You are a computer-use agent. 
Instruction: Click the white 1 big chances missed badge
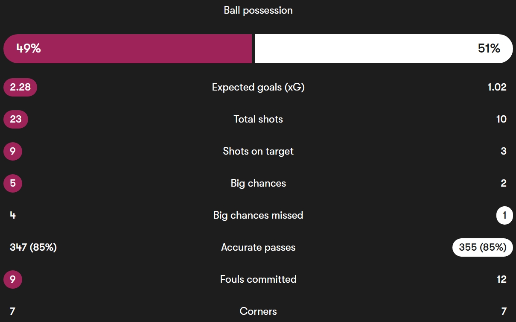[x=504, y=215]
